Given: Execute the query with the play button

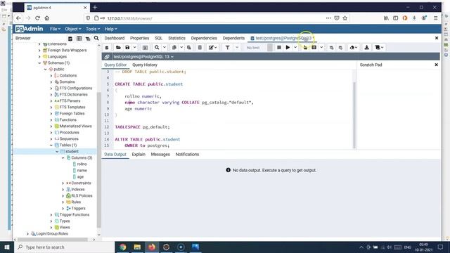Looking at the screenshot, I should pyautogui.click(x=288, y=48).
